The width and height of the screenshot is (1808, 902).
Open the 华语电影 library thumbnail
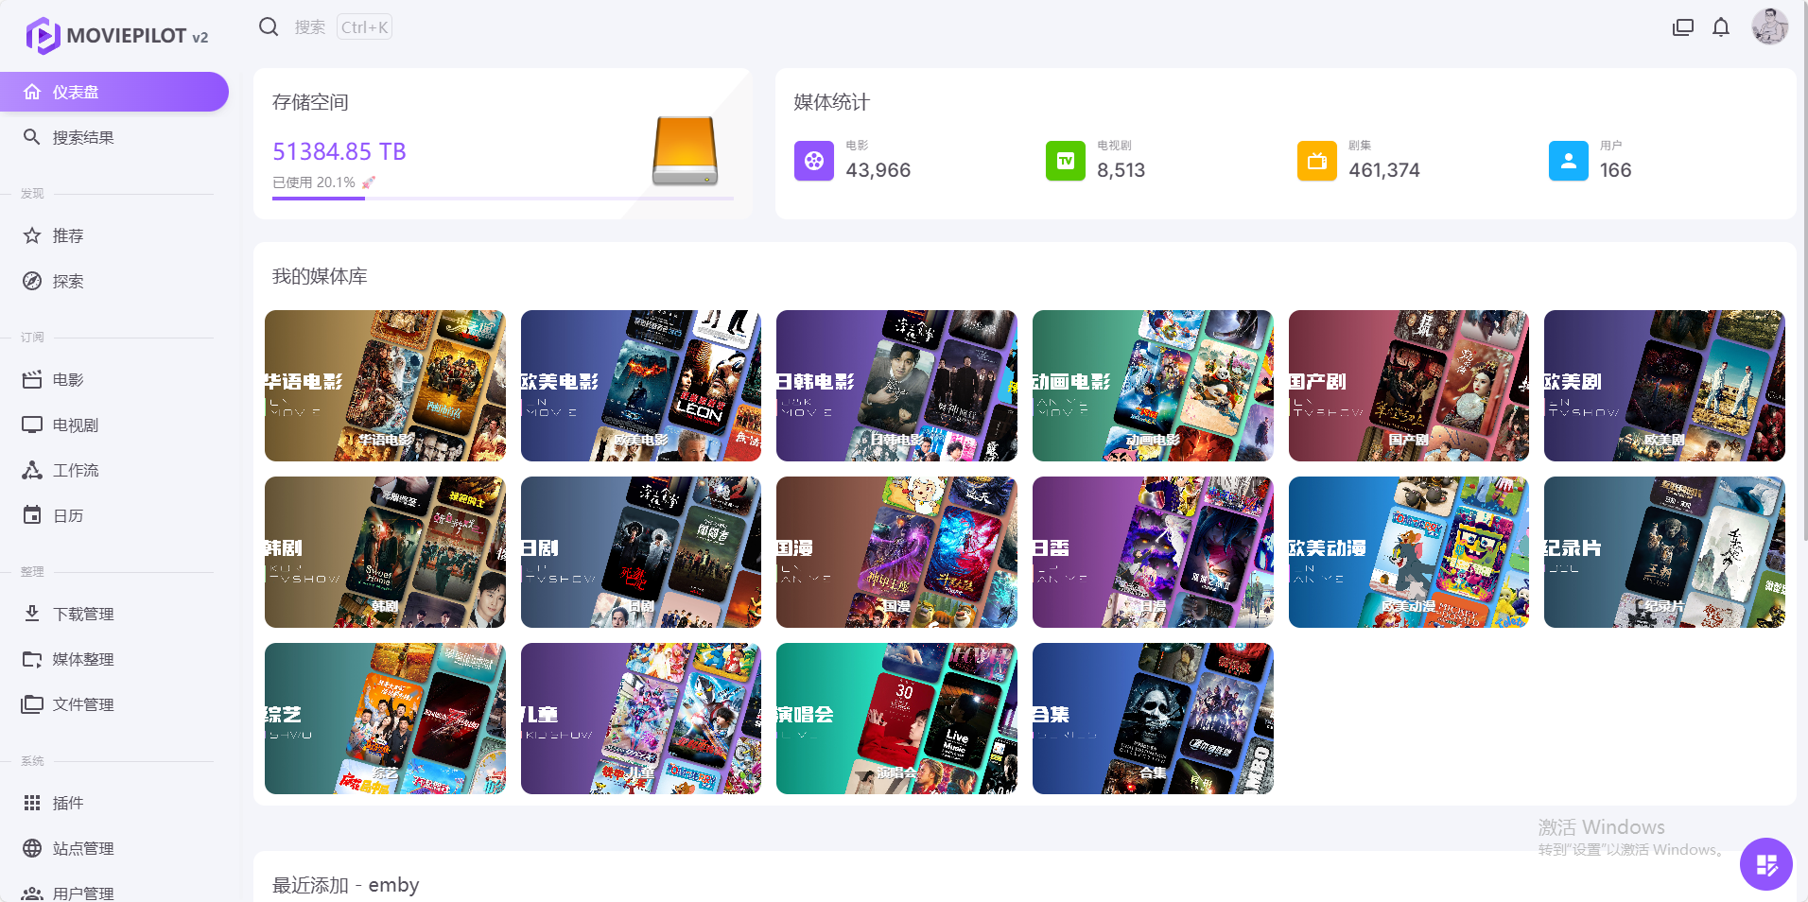(385, 386)
